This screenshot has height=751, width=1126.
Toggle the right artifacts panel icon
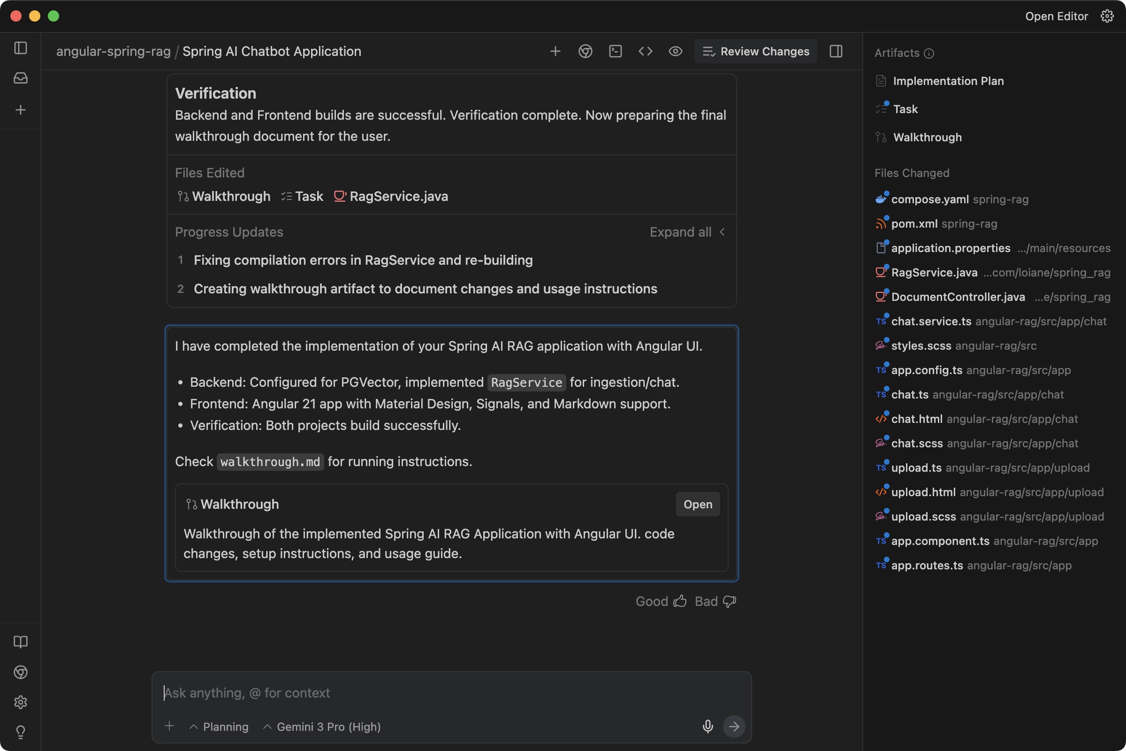coord(836,51)
